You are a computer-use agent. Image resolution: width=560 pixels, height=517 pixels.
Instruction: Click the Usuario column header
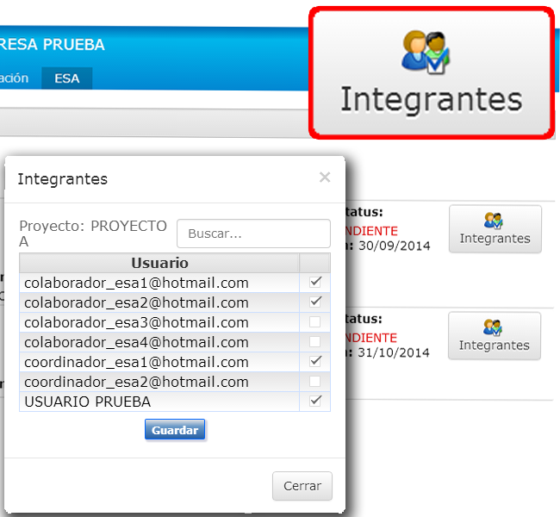[x=159, y=263]
